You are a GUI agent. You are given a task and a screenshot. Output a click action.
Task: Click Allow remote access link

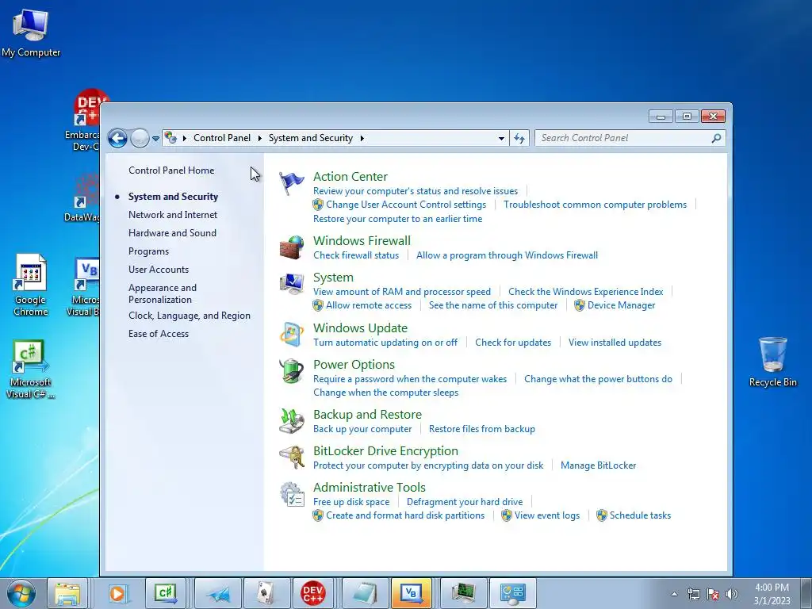tap(369, 305)
